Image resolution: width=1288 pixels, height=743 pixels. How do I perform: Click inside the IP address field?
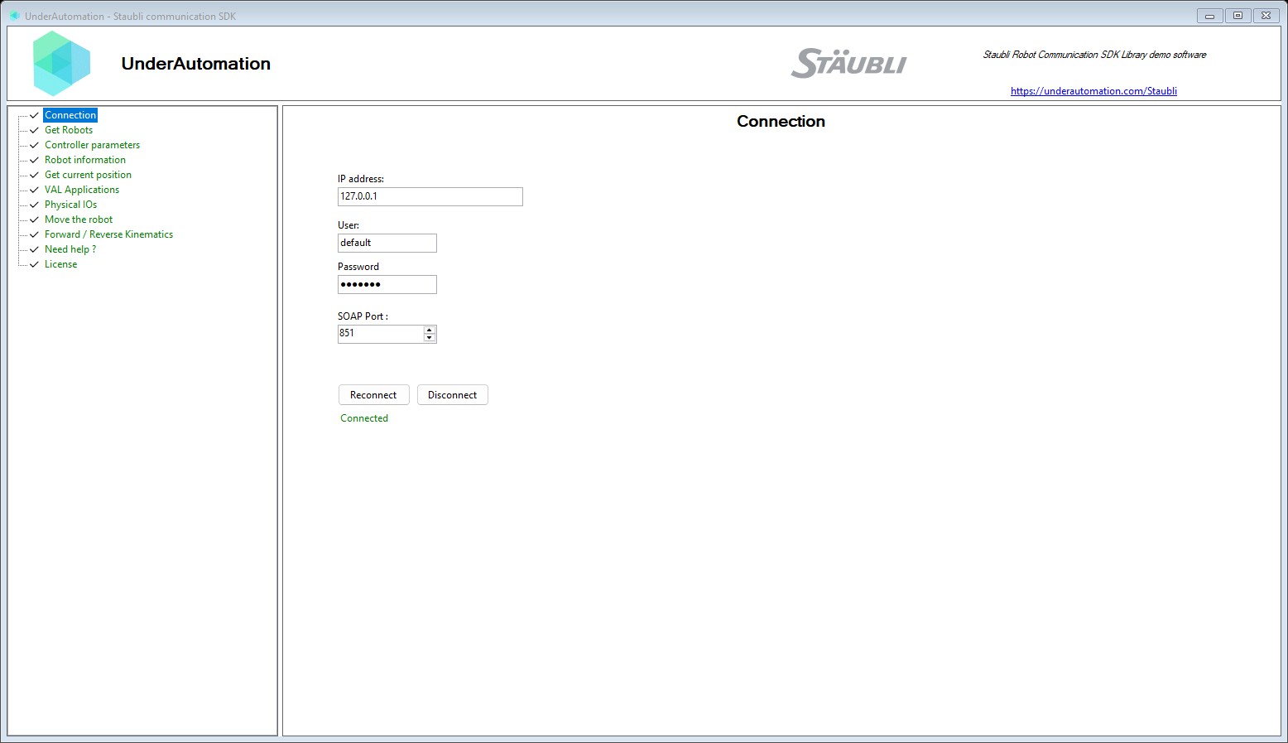click(x=430, y=196)
